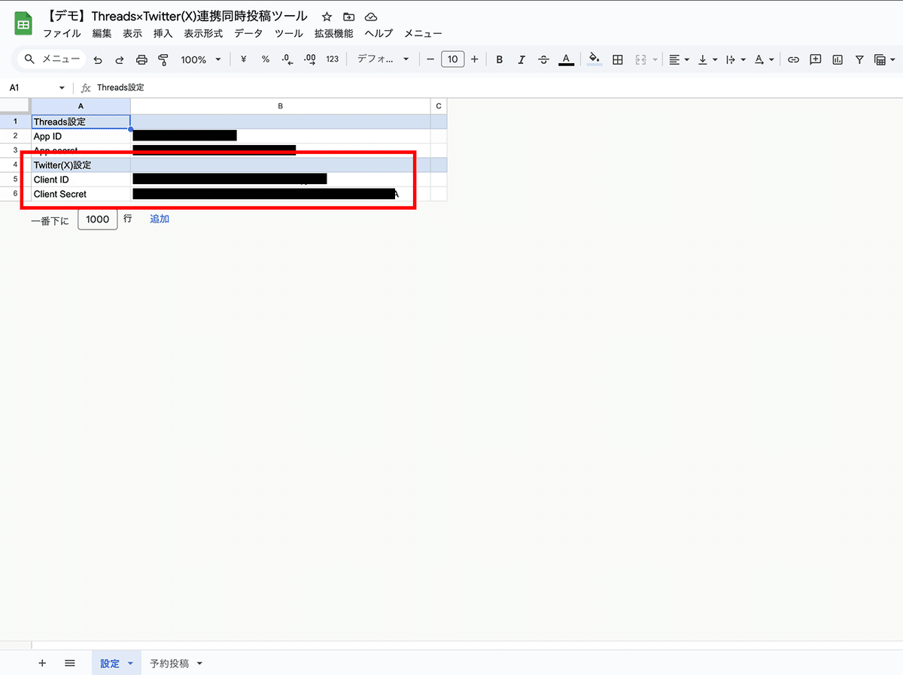Open the Google Sheets home icon

pos(23,24)
